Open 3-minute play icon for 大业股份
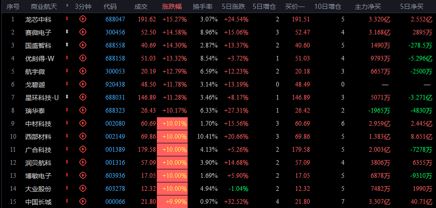The width and height of the screenshot is (436, 208). (83, 188)
